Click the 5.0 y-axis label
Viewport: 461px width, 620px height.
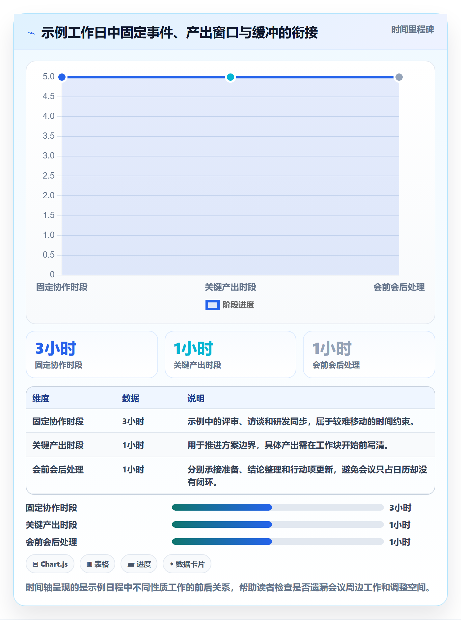pyautogui.click(x=48, y=77)
